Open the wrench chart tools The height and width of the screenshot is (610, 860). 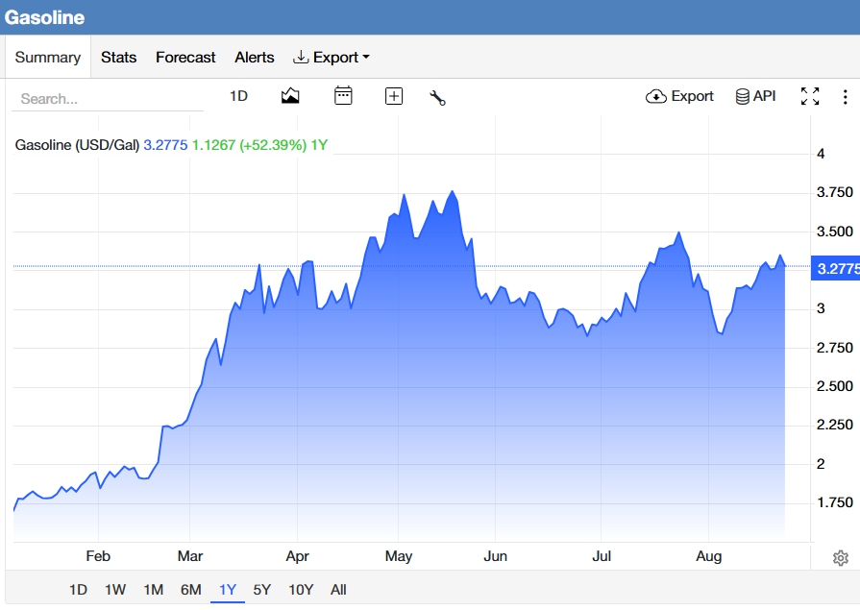pos(437,98)
